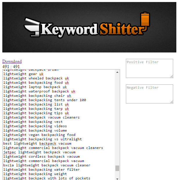Click 'lightweight backpacking tents under 100' line
192x180 pixels.
(x=45, y=100)
